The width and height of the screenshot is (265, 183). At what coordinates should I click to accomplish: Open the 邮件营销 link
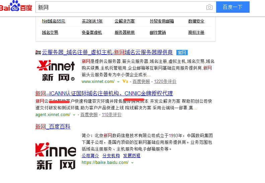click(x=158, y=32)
